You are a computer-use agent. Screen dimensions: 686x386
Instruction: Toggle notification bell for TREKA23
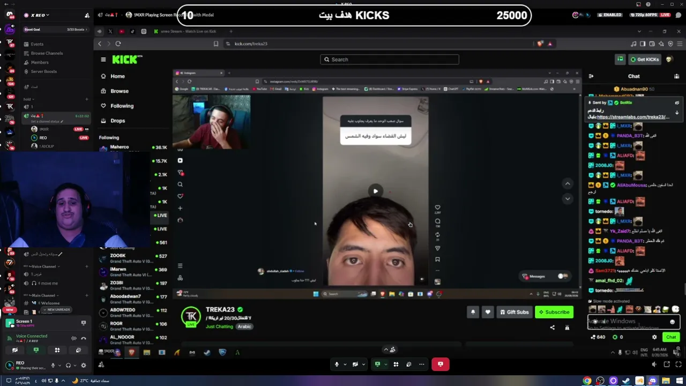[x=473, y=312]
